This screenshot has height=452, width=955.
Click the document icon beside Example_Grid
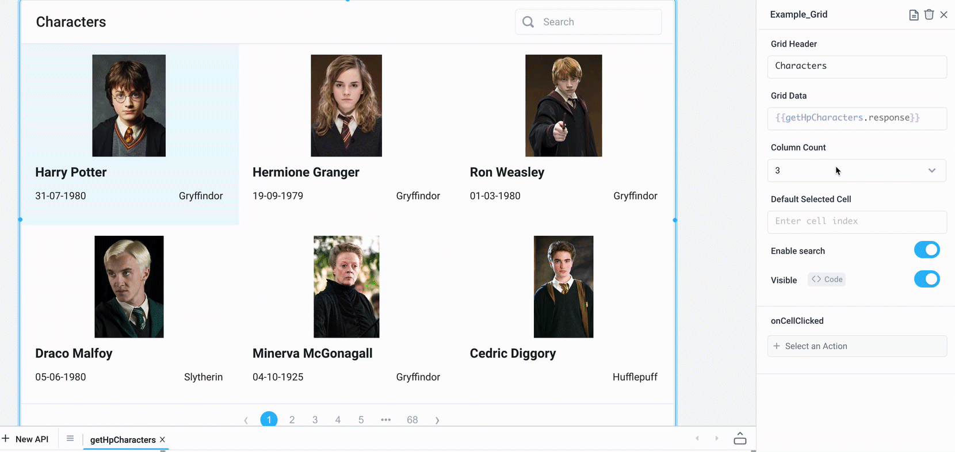(x=914, y=15)
